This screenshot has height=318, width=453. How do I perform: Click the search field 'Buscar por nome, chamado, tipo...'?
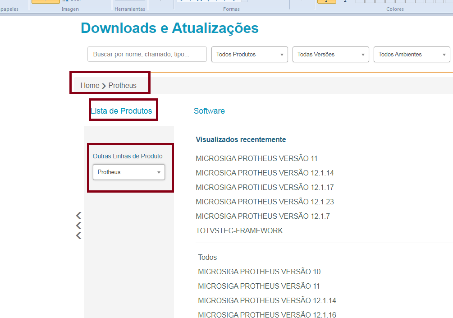pyautogui.click(x=147, y=54)
